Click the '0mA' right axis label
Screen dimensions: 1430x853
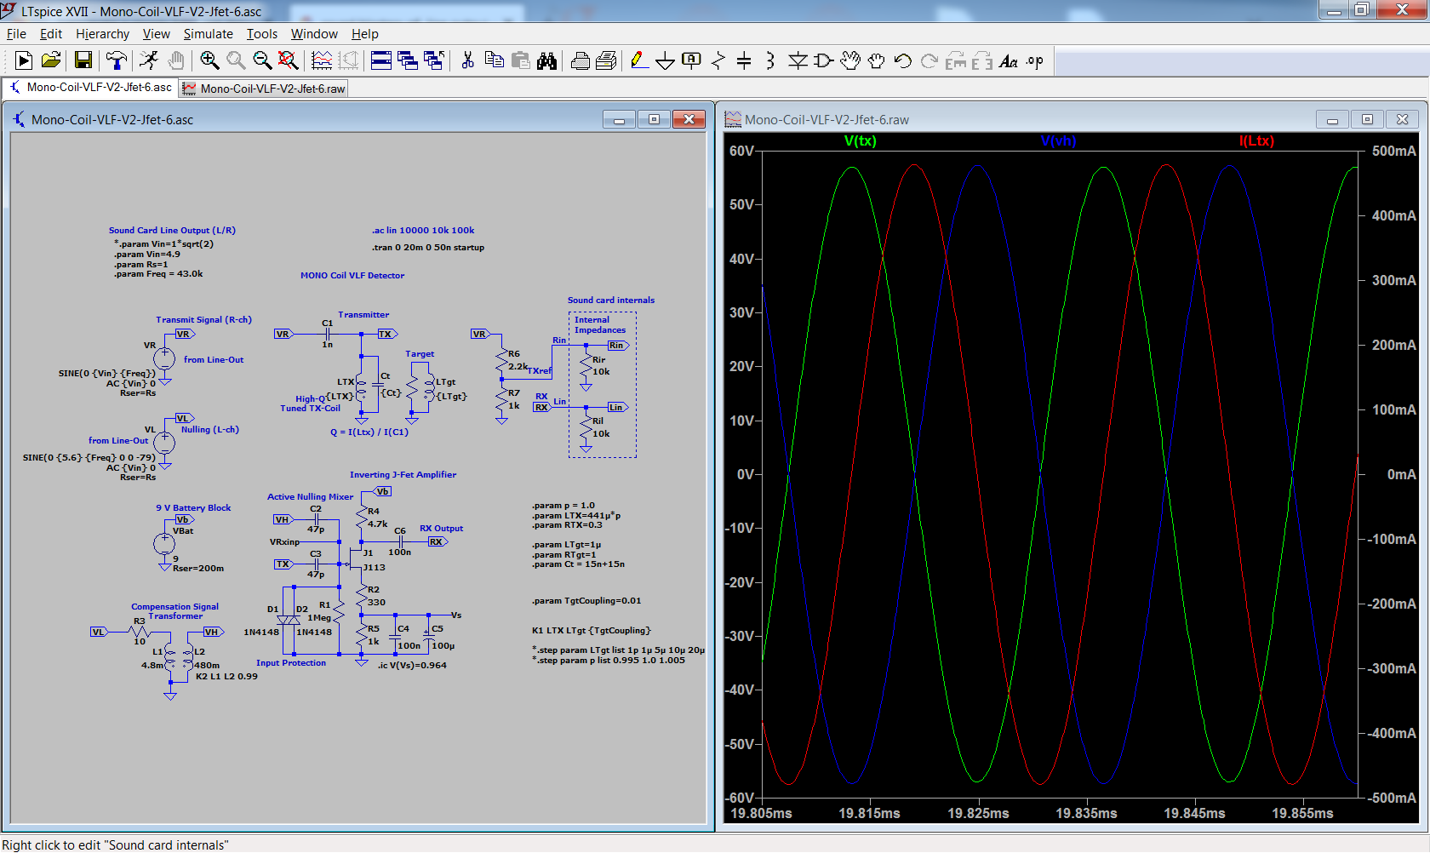click(x=1401, y=474)
